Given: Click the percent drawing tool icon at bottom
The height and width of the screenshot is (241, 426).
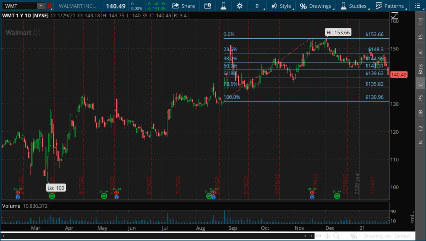Looking at the screenshot, I should (x=354, y=236).
